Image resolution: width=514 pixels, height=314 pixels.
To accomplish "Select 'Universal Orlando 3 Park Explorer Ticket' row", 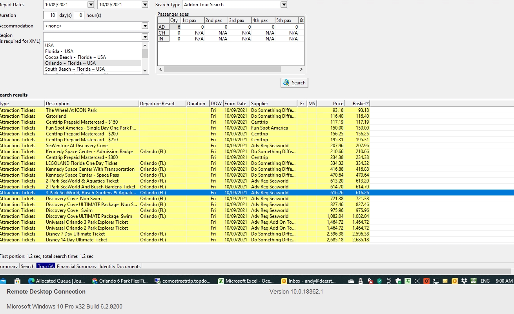I will (184, 222).
